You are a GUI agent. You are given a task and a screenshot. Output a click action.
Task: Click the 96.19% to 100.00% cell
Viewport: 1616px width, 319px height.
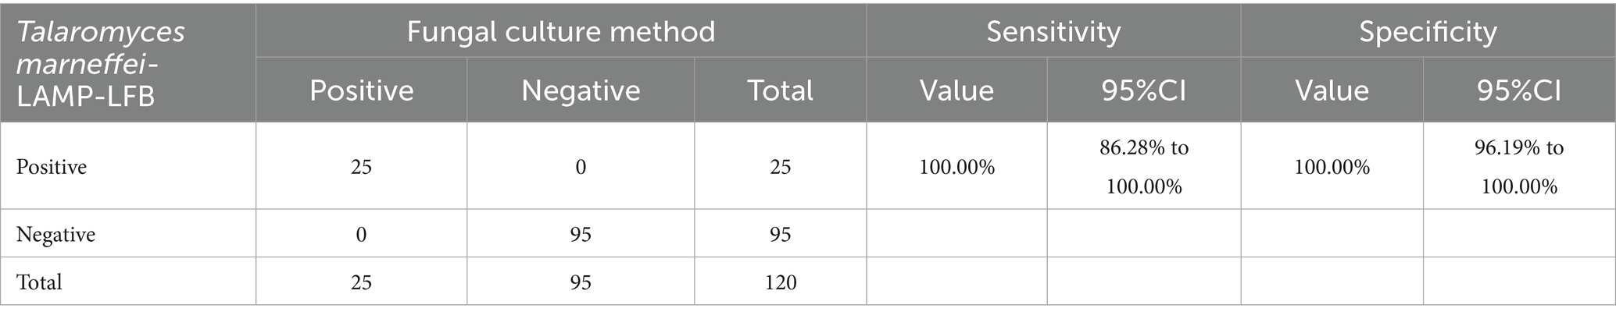click(1519, 167)
